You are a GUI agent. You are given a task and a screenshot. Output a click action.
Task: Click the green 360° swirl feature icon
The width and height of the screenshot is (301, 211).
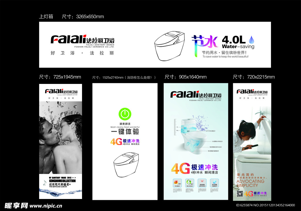click(x=188, y=182)
